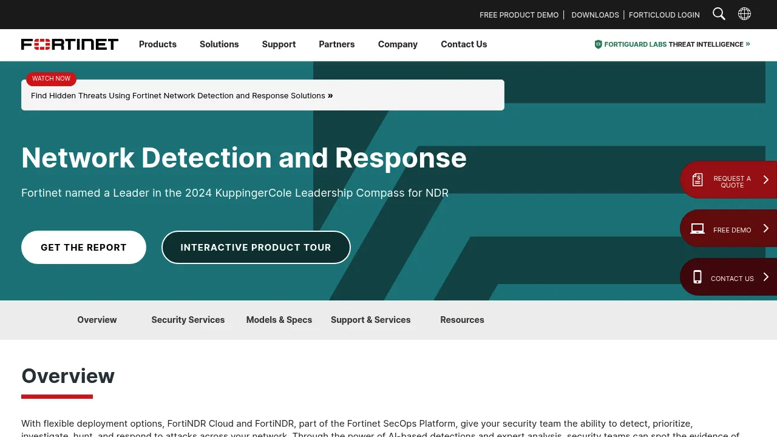777x437 pixels.
Task: Open FortiCloud Login
Action: tap(664, 15)
